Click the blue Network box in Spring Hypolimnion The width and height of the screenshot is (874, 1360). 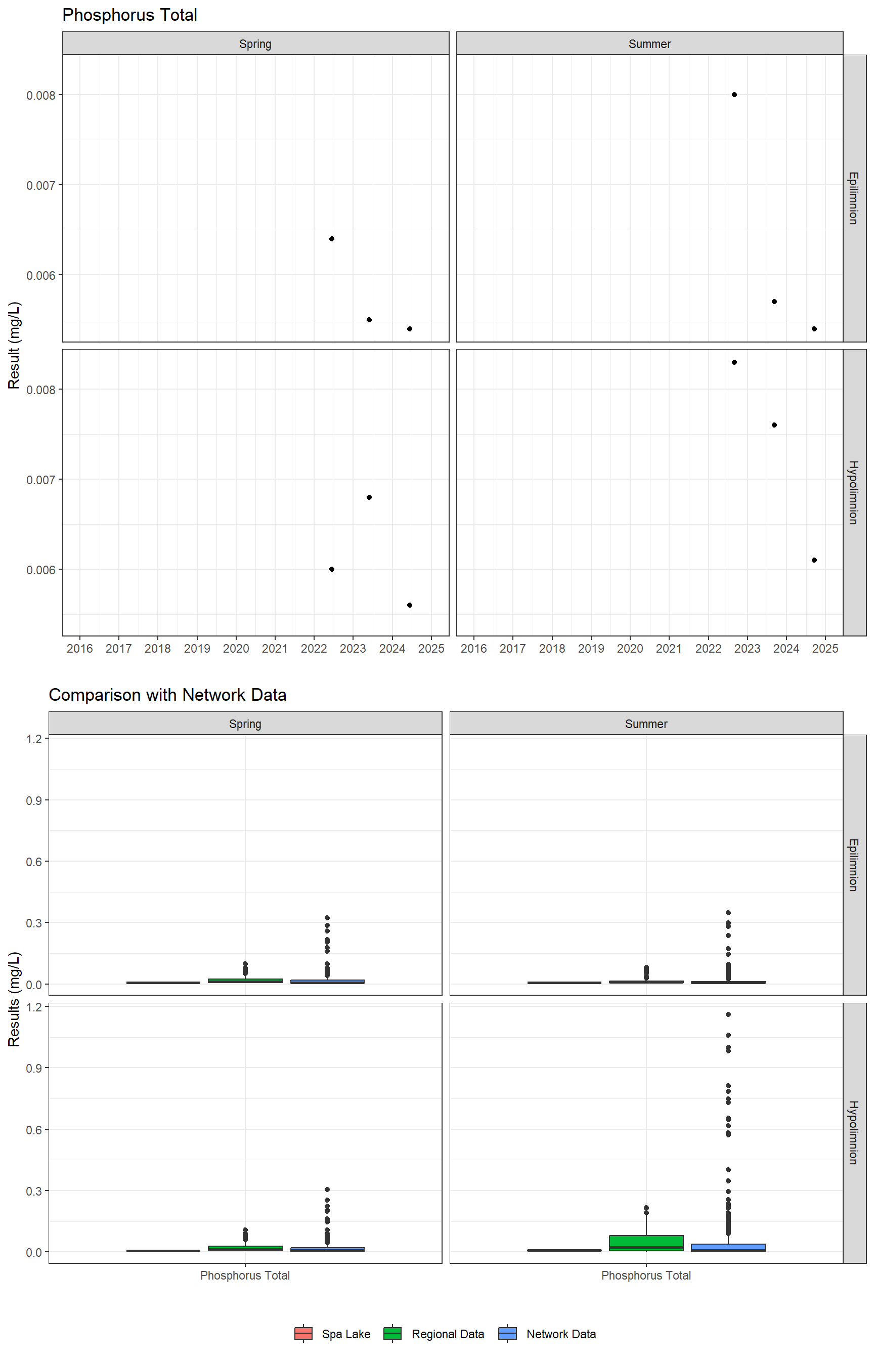tap(327, 1249)
